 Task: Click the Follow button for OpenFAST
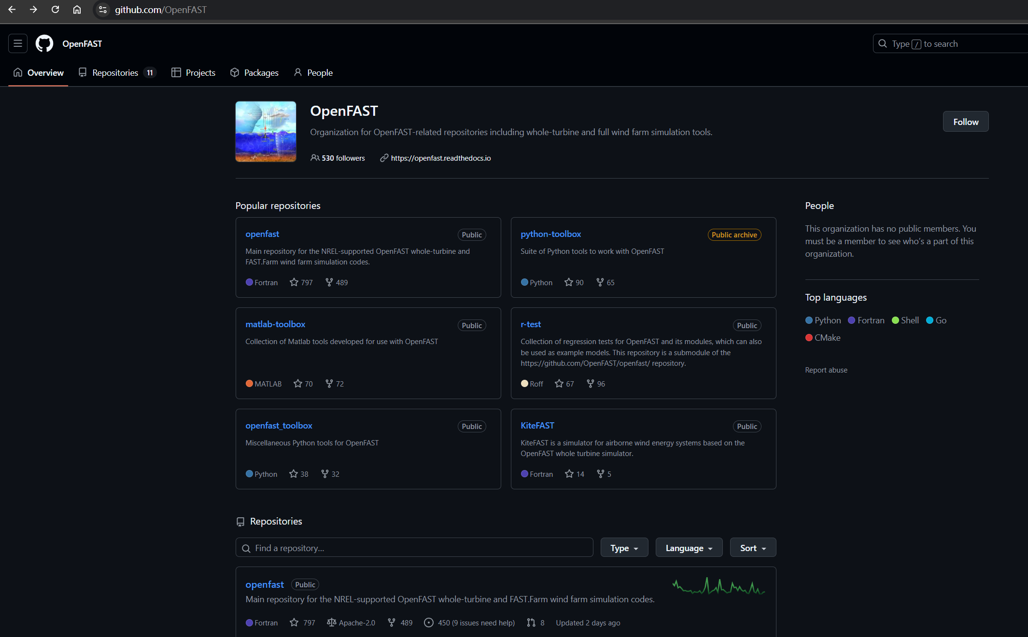pyautogui.click(x=966, y=122)
